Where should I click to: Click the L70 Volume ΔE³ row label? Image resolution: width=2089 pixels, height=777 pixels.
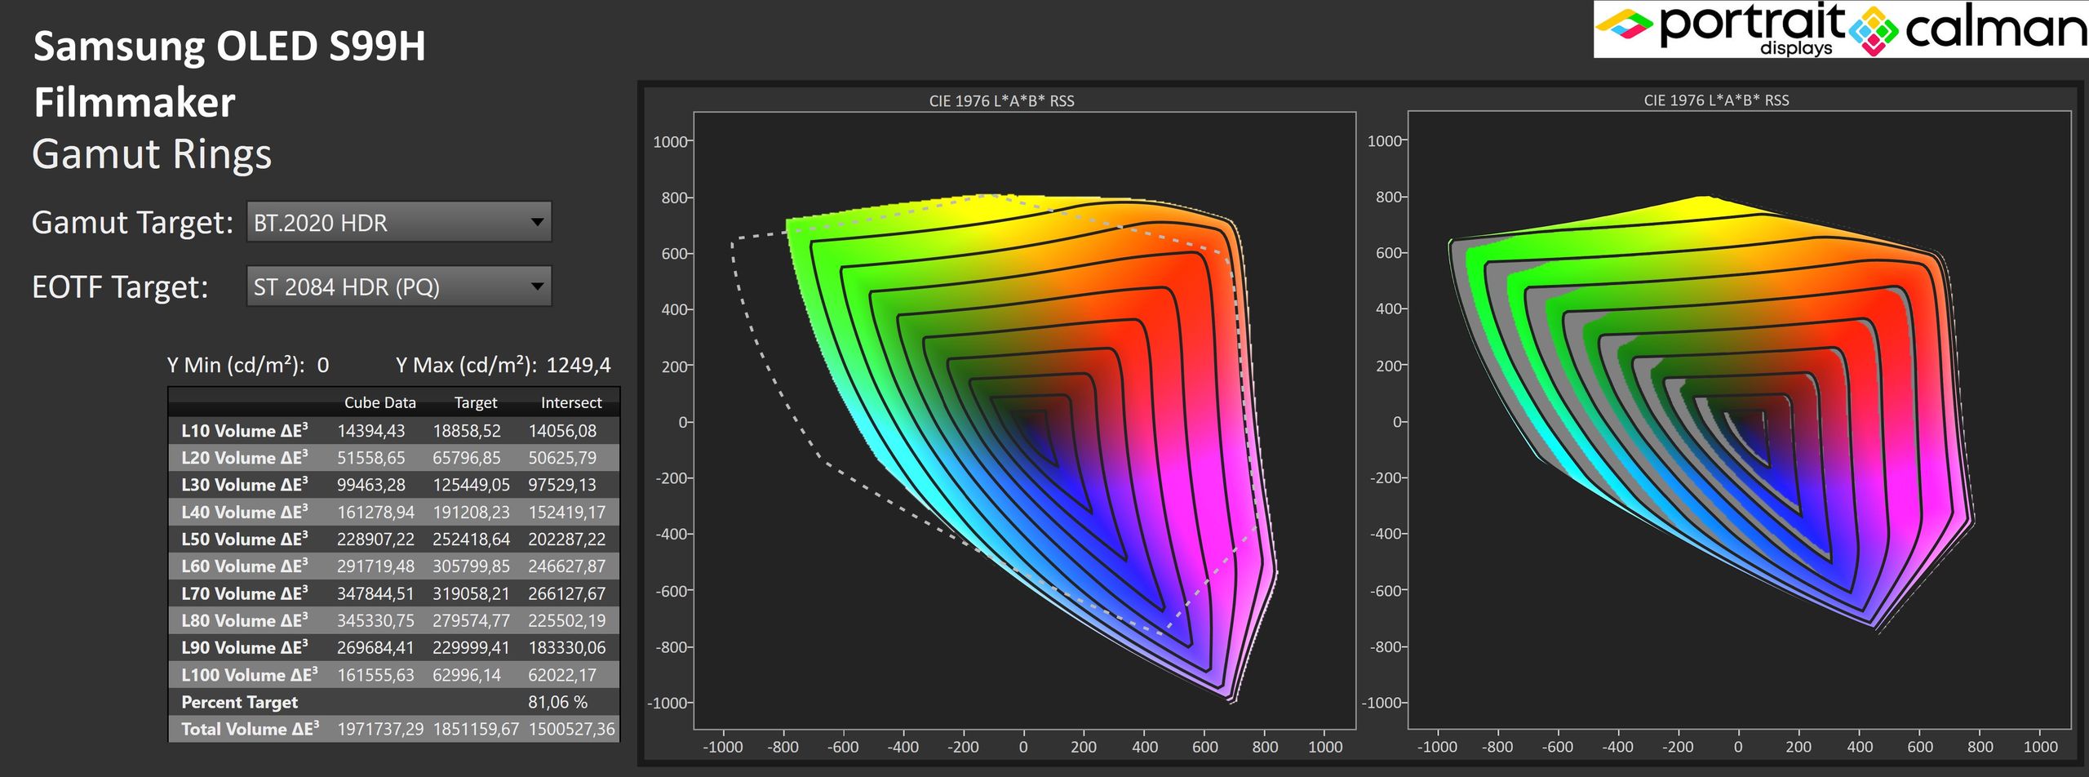[245, 593]
